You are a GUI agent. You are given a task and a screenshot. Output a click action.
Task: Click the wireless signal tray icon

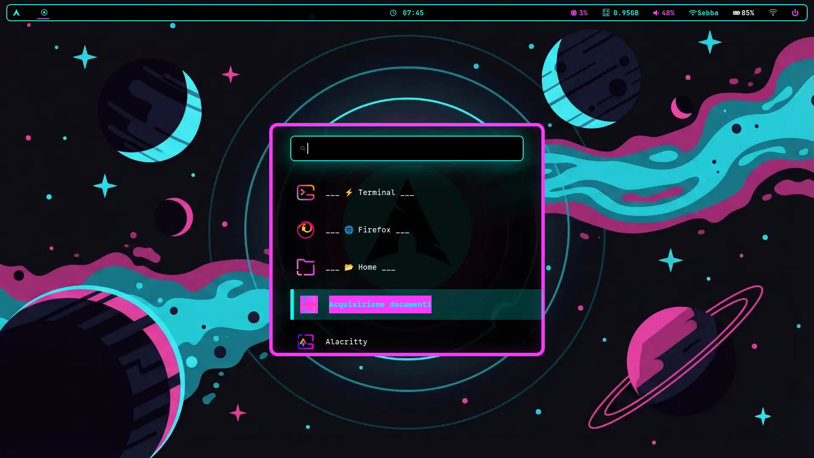(773, 13)
